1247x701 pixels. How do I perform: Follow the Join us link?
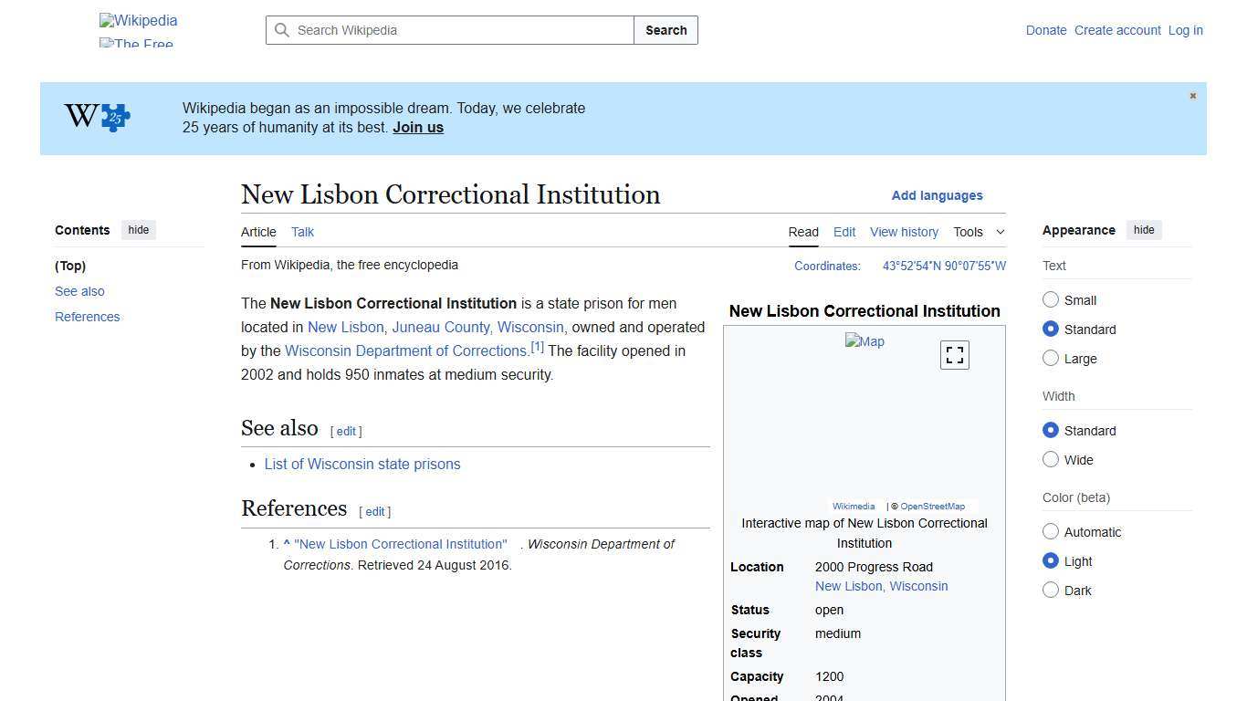(x=417, y=127)
